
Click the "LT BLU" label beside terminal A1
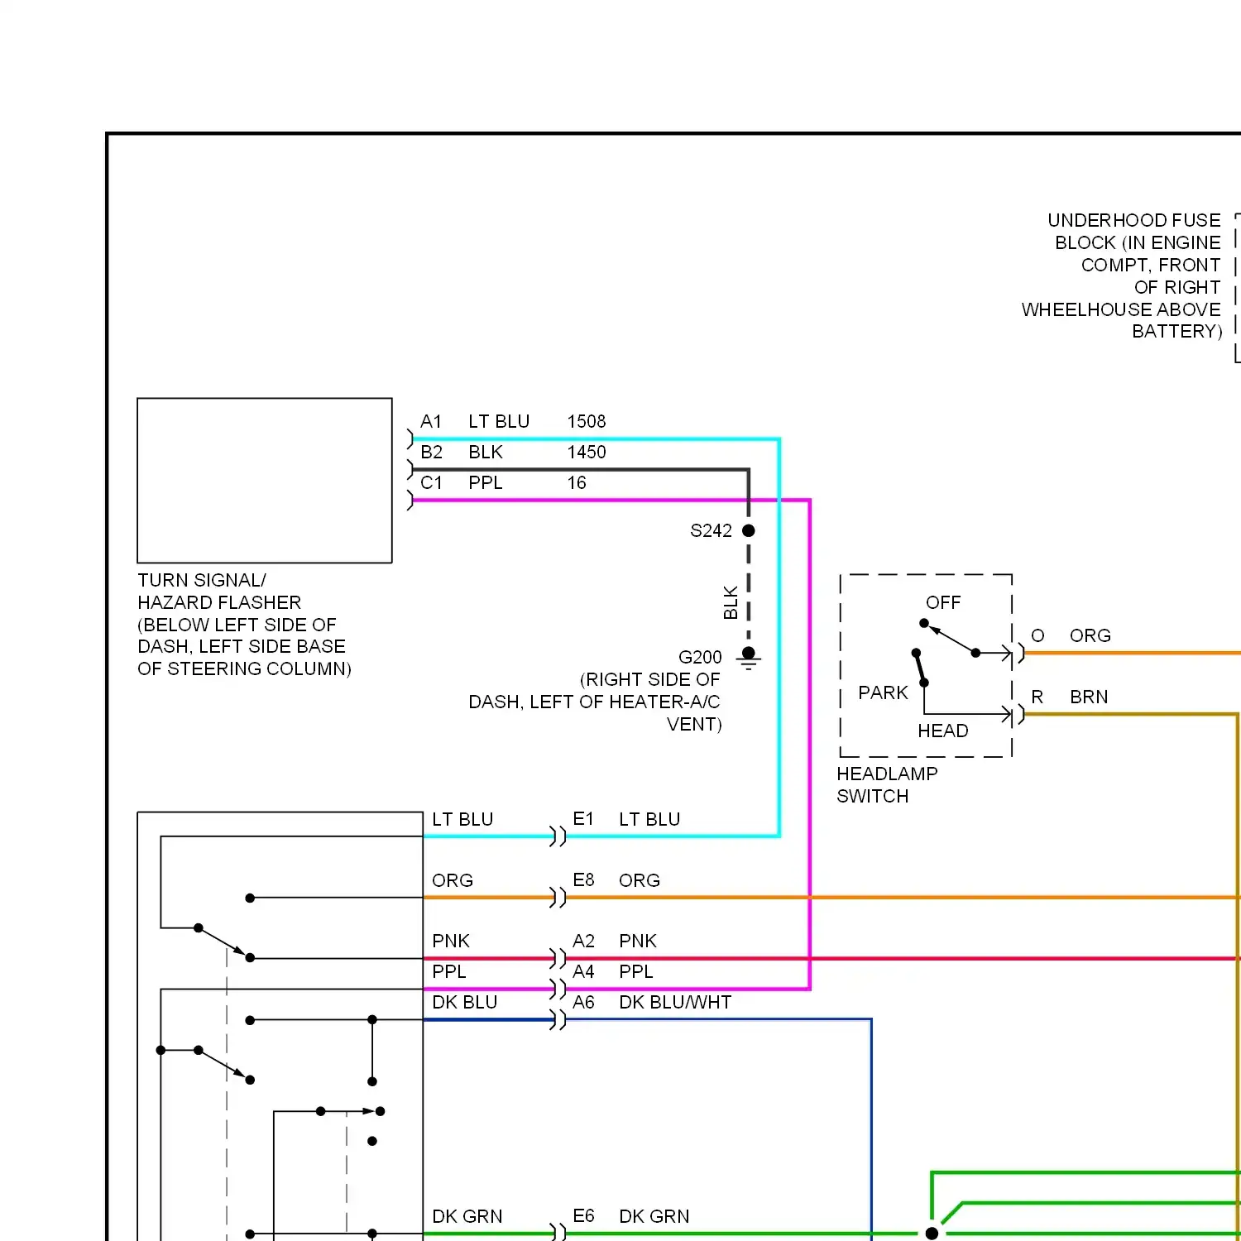[x=499, y=422]
